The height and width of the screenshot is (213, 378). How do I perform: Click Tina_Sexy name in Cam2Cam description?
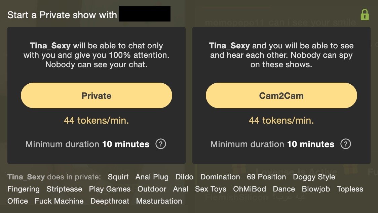coord(229,46)
